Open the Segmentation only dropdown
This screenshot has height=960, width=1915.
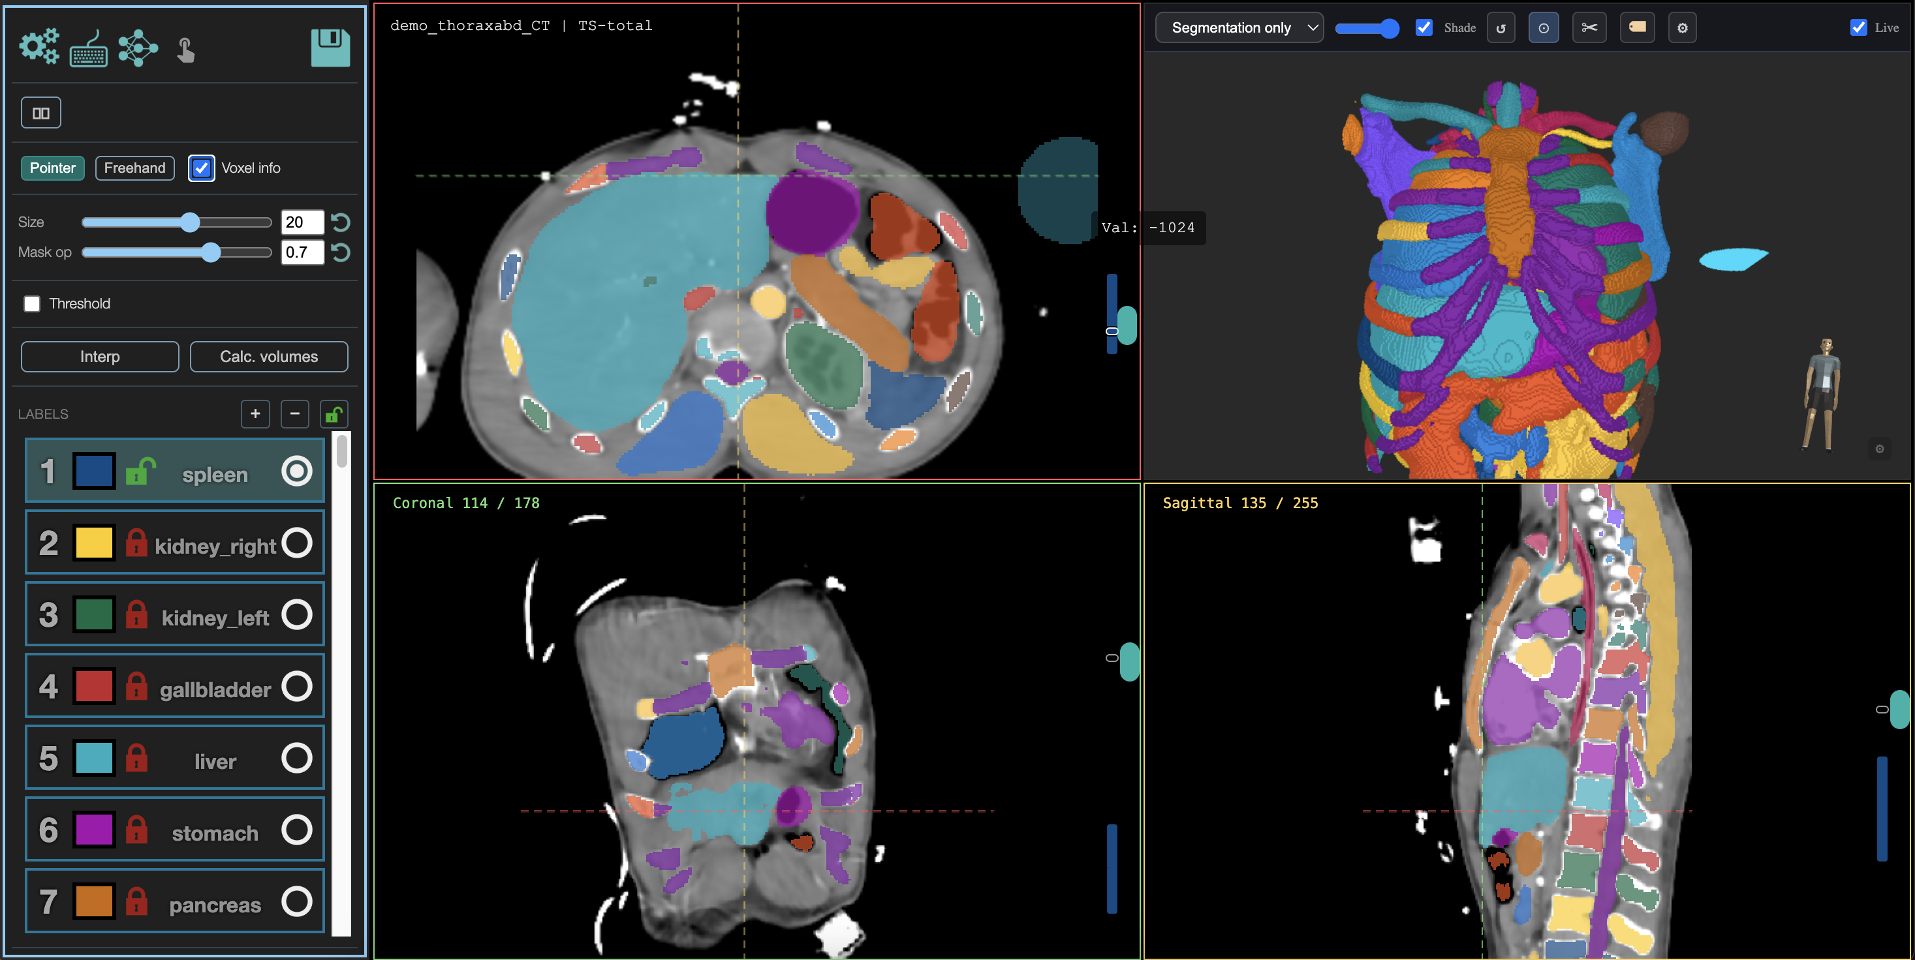point(1239,28)
